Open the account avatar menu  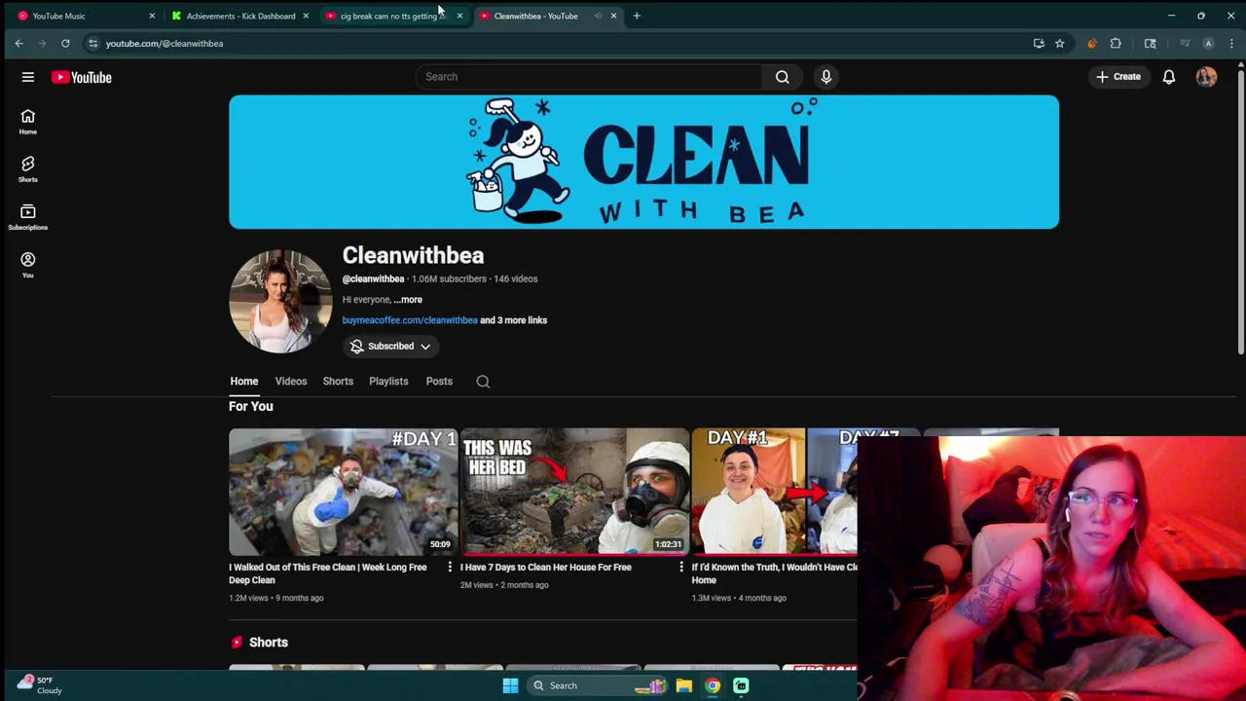tap(1206, 77)
